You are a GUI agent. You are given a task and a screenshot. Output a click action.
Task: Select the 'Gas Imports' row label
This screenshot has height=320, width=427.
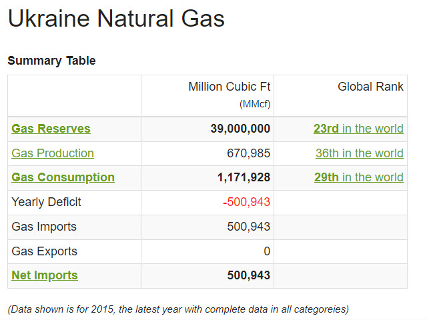44,227
